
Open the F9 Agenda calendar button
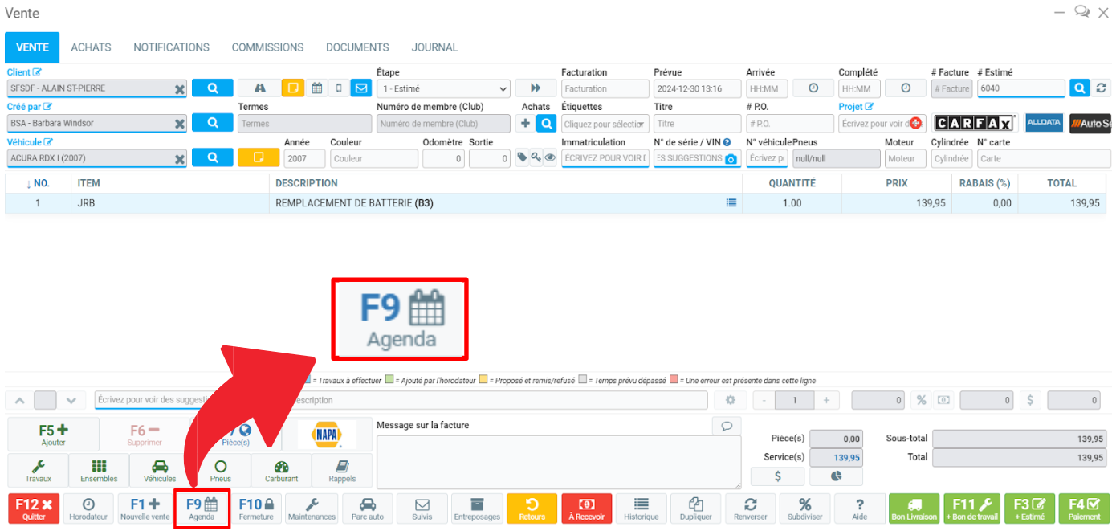[x=202, y=509]
